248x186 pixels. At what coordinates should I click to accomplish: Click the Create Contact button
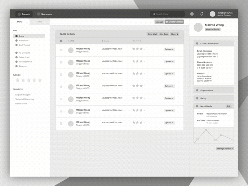(174, 22)
